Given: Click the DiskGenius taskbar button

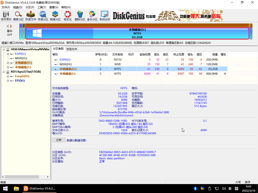Looking at the screenshot, I should tap(40, 189).
